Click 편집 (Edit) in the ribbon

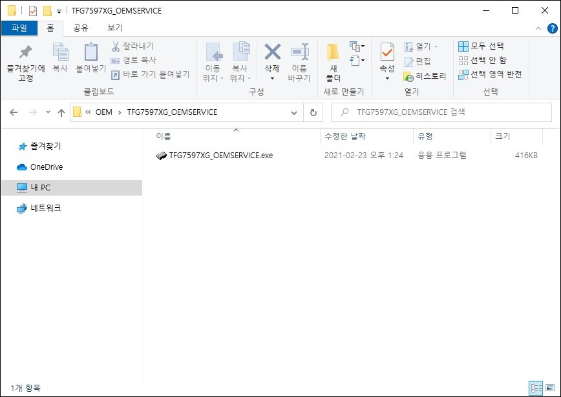coord(418,61)
